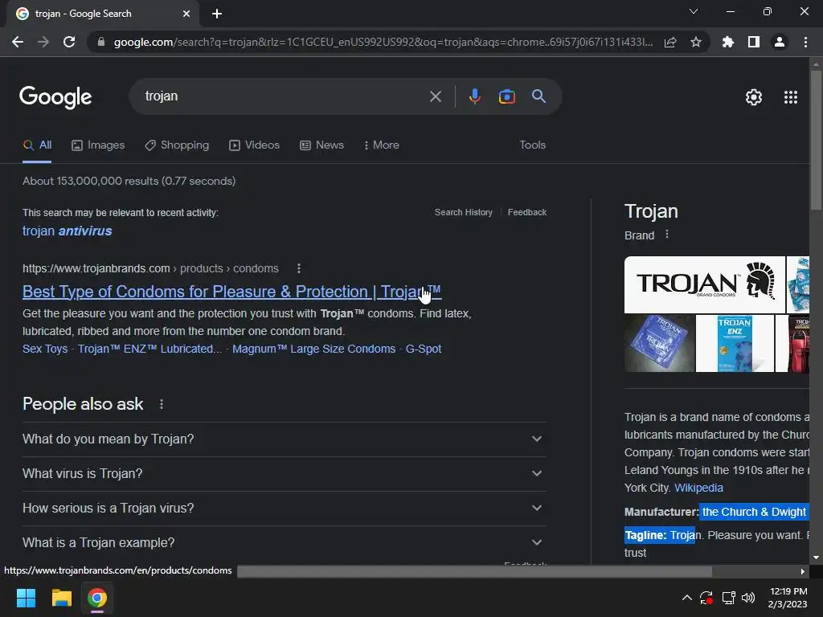Open Windows Start menu
823x617 pixels.
point(26,598)
